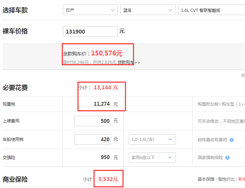Click the 商业保险 subtotal 5,532元
Screen dimensions: 245x188
pyautogui.click(x=108, y=179)
